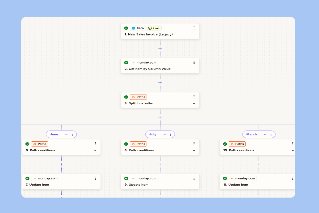Screen dimensions: 319x213
Task: Open three-dot menu on New Sales Invoice step
Action: (194, 28)
